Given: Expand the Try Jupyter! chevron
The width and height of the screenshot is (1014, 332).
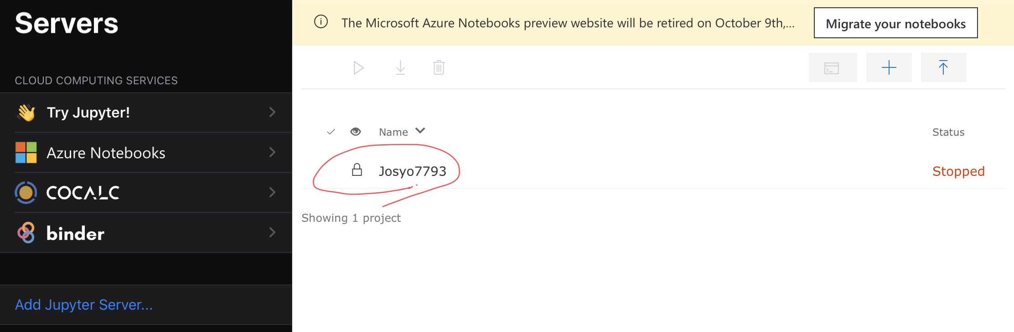Looking at the screenshot, I should click(272, 112).
